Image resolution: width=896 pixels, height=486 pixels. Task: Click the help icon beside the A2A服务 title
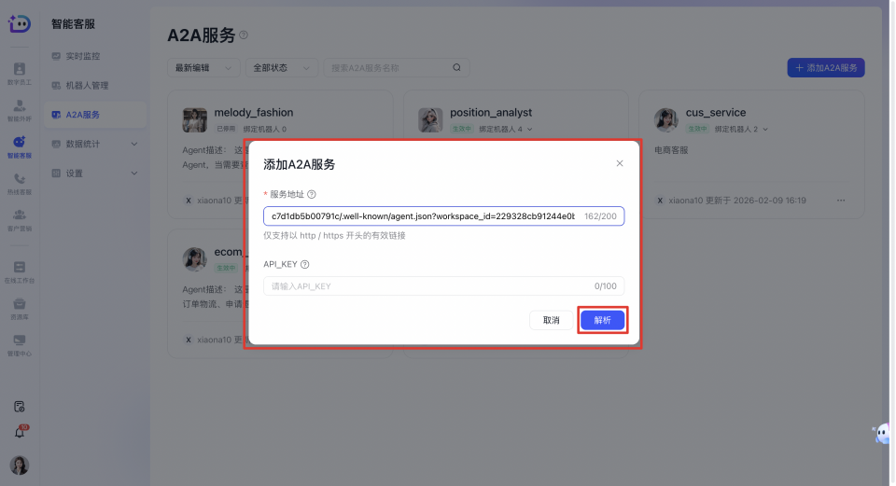tap(244, 35)
